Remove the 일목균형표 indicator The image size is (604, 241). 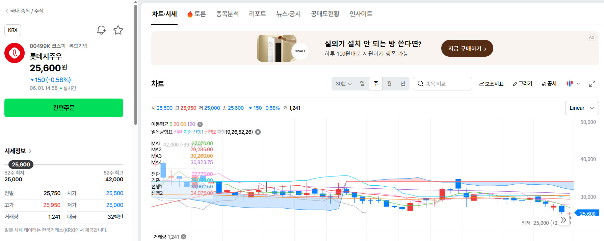[x=258, y=132]
